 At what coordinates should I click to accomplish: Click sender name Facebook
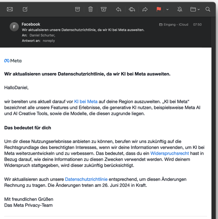coord(31,24)
